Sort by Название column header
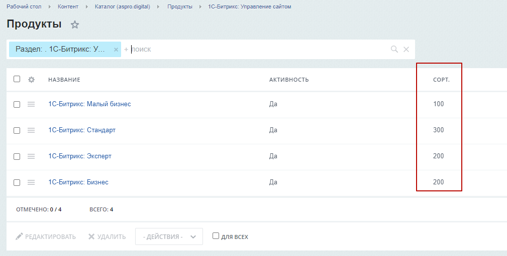Viewport: 507px width, 256px height. (64, 80)
